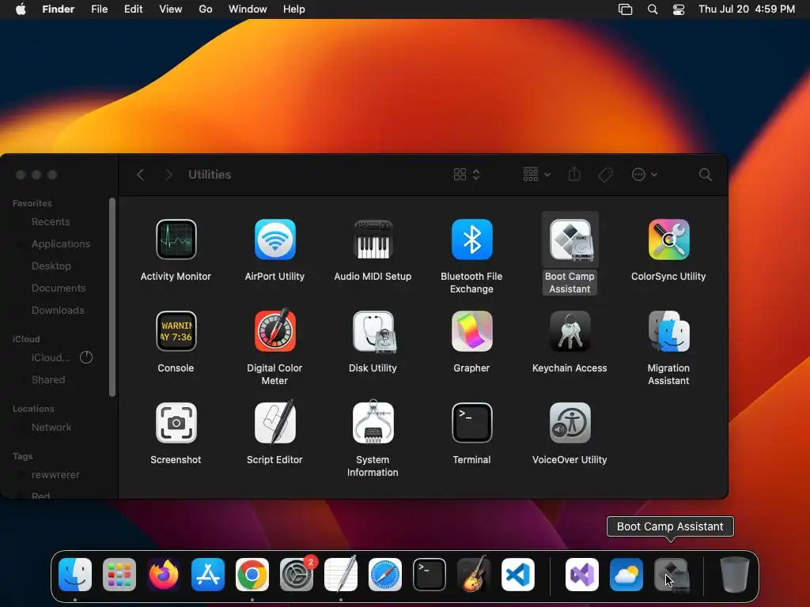Choose the Digital Color Meter app

pyautogui.click(x=274, y=330)
